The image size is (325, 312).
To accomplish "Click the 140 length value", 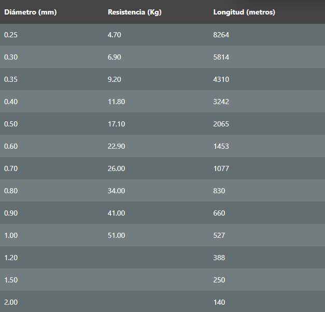I will pos(219,302).
